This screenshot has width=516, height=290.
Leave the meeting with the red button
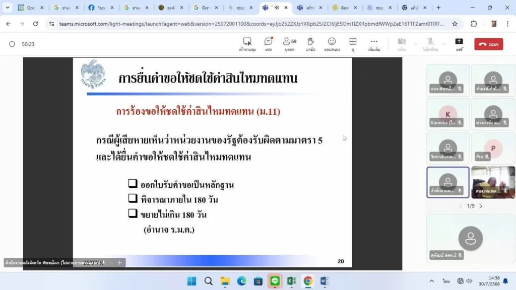coord(488,44)
